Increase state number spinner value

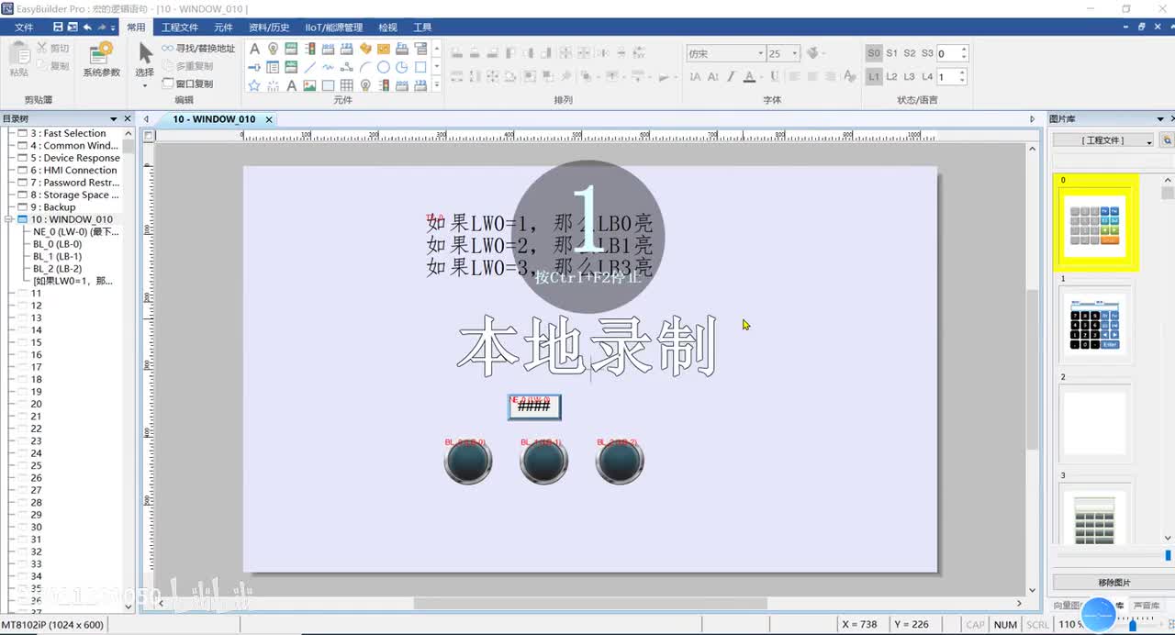964,50
